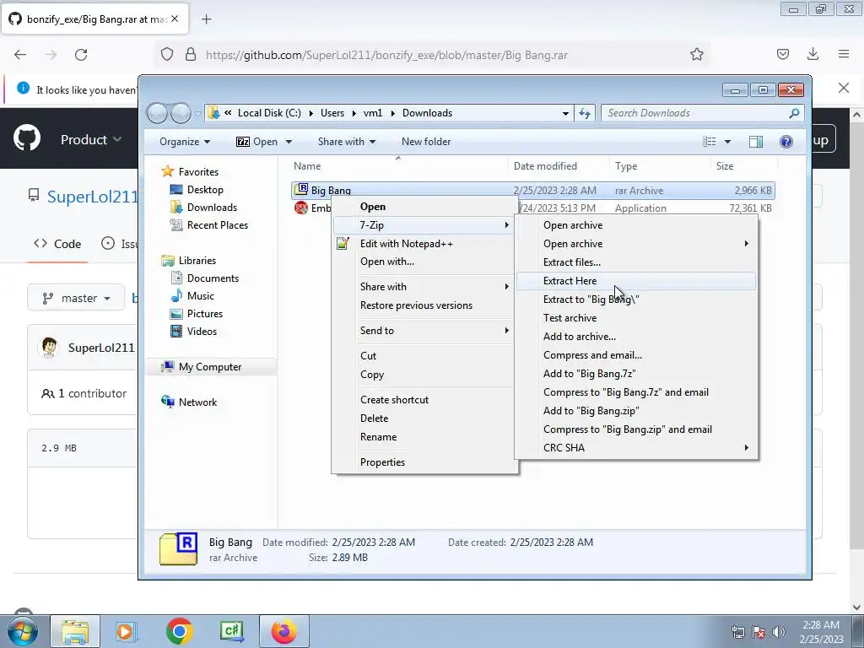Open the master branch dropdown on GitHub
This screenshot has width=864, height=648.
tap(76, 298)
